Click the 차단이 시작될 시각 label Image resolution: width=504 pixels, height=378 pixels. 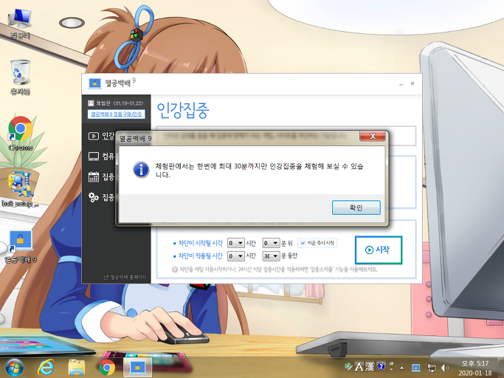(x=200, y=243)
